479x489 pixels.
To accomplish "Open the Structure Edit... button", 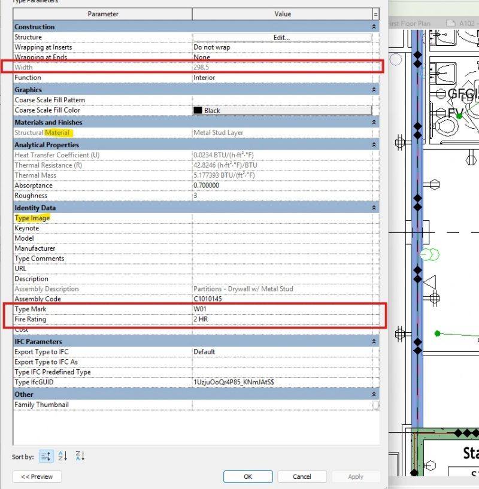I will point(282,38).
